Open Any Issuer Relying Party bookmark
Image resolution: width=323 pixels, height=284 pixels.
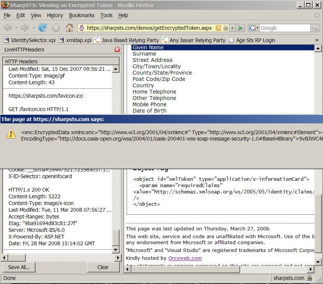(194, 40)
